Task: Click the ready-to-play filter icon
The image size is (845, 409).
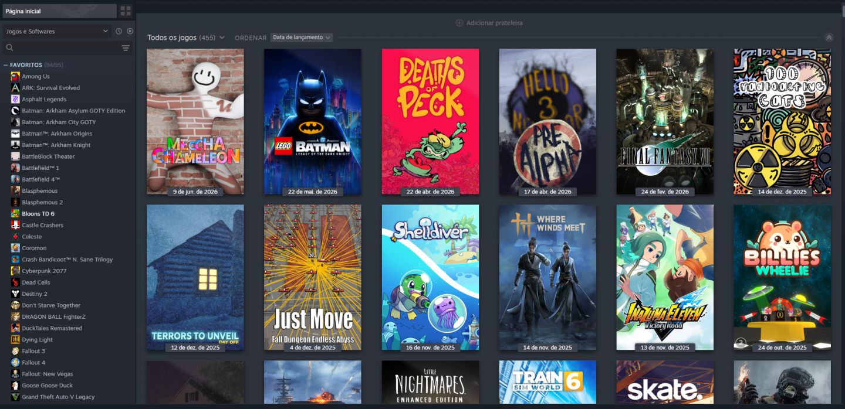Action: [130, 31]
